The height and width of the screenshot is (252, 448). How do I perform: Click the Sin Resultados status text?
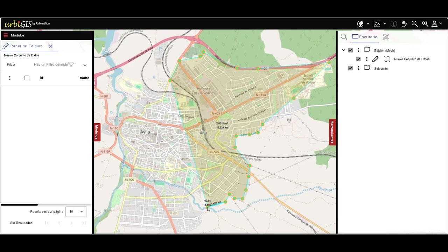(21, 223)
